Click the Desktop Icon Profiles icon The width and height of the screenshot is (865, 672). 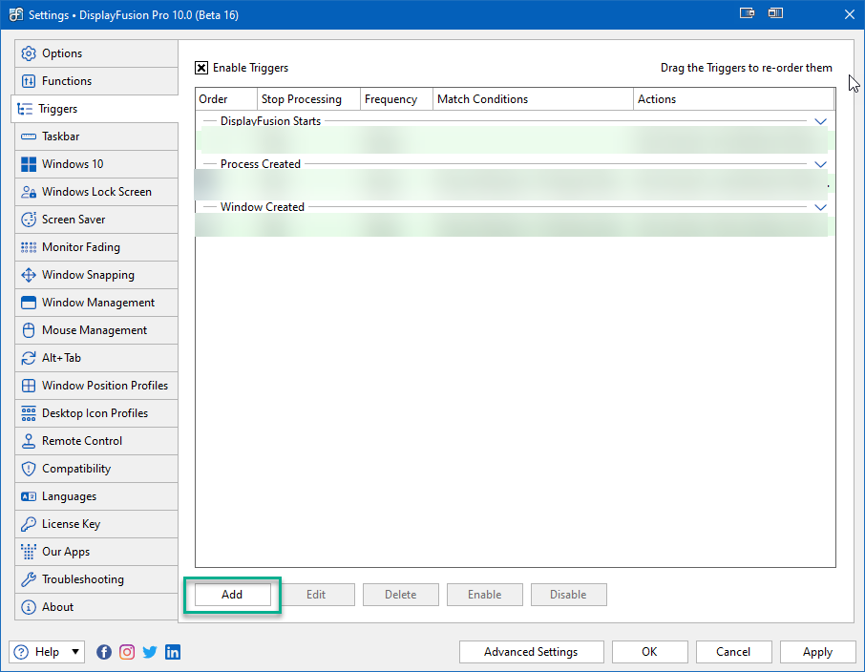(28, 413)
